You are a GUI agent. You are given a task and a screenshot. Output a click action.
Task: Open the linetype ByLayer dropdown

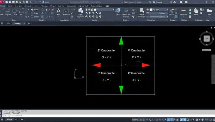pyautogui.click(x=159, y=17)
